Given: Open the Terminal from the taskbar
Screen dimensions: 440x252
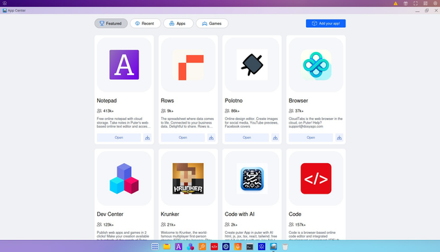Looking at the screenshot, I should (249, 246).
